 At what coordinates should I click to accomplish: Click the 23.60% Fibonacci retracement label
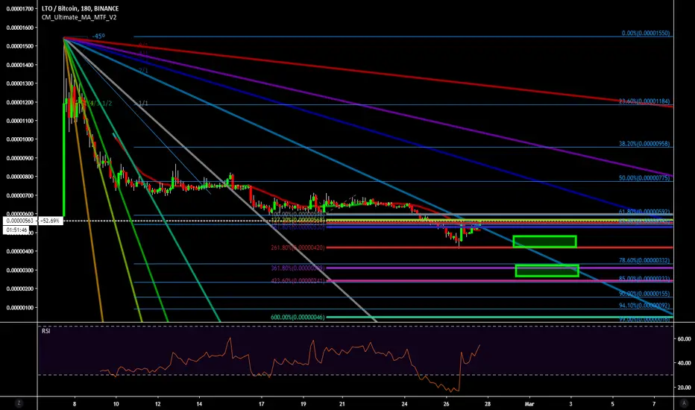pyautogui.click(x=644, y=101)
